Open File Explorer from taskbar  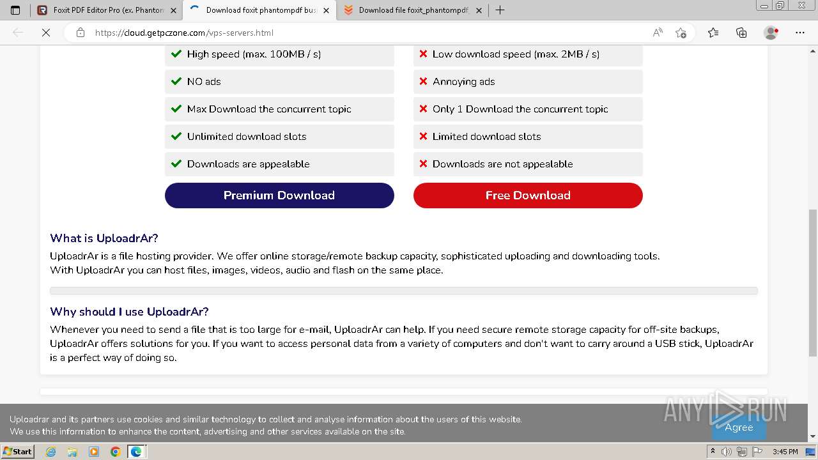72,452
